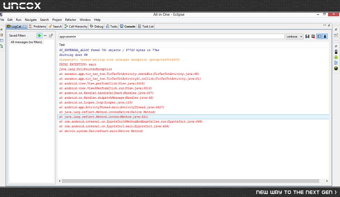Open the editor view with pencil icon
This screenshot has height=197, width=340.
(x=336, y=35)
